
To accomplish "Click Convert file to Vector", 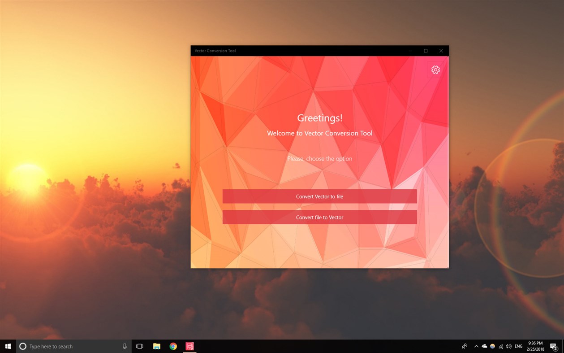I will [319, 217].
